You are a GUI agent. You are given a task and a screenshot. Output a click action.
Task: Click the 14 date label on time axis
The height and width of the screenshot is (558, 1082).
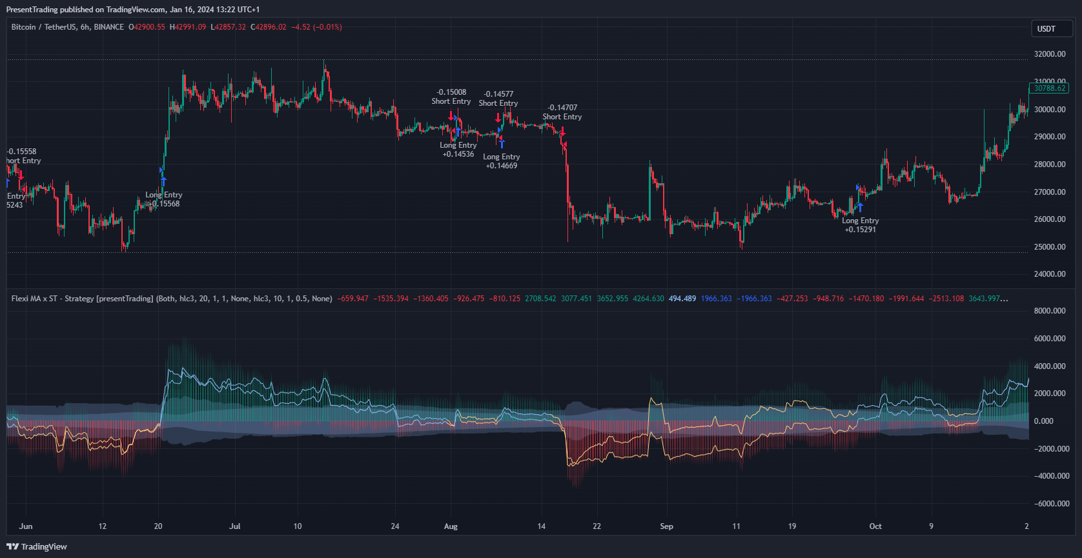(541, 526)
